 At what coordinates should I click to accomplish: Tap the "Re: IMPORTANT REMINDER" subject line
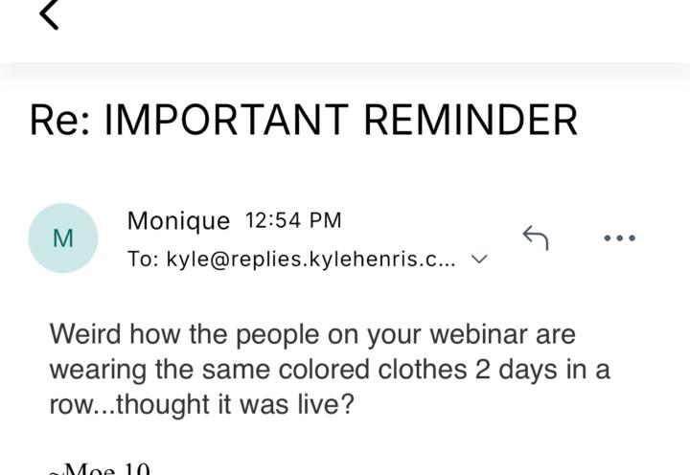(x=304, y=121)
